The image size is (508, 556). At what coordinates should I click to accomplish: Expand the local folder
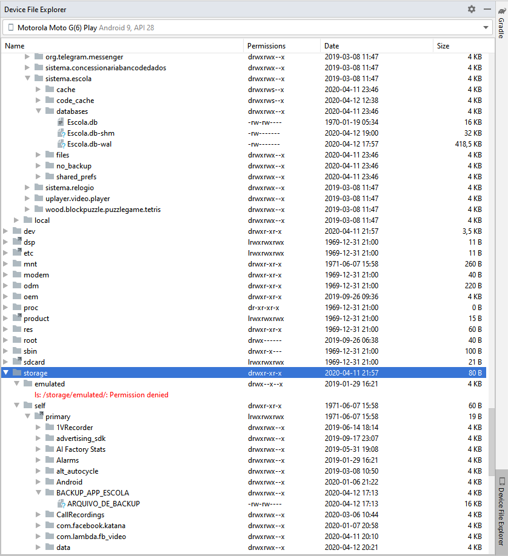click(x=16, y=220)
